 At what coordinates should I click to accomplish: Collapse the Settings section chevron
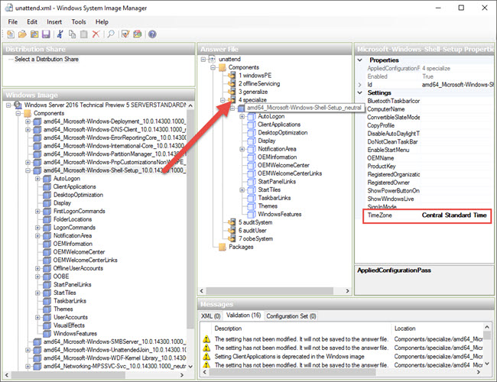(x=360, y=92)
